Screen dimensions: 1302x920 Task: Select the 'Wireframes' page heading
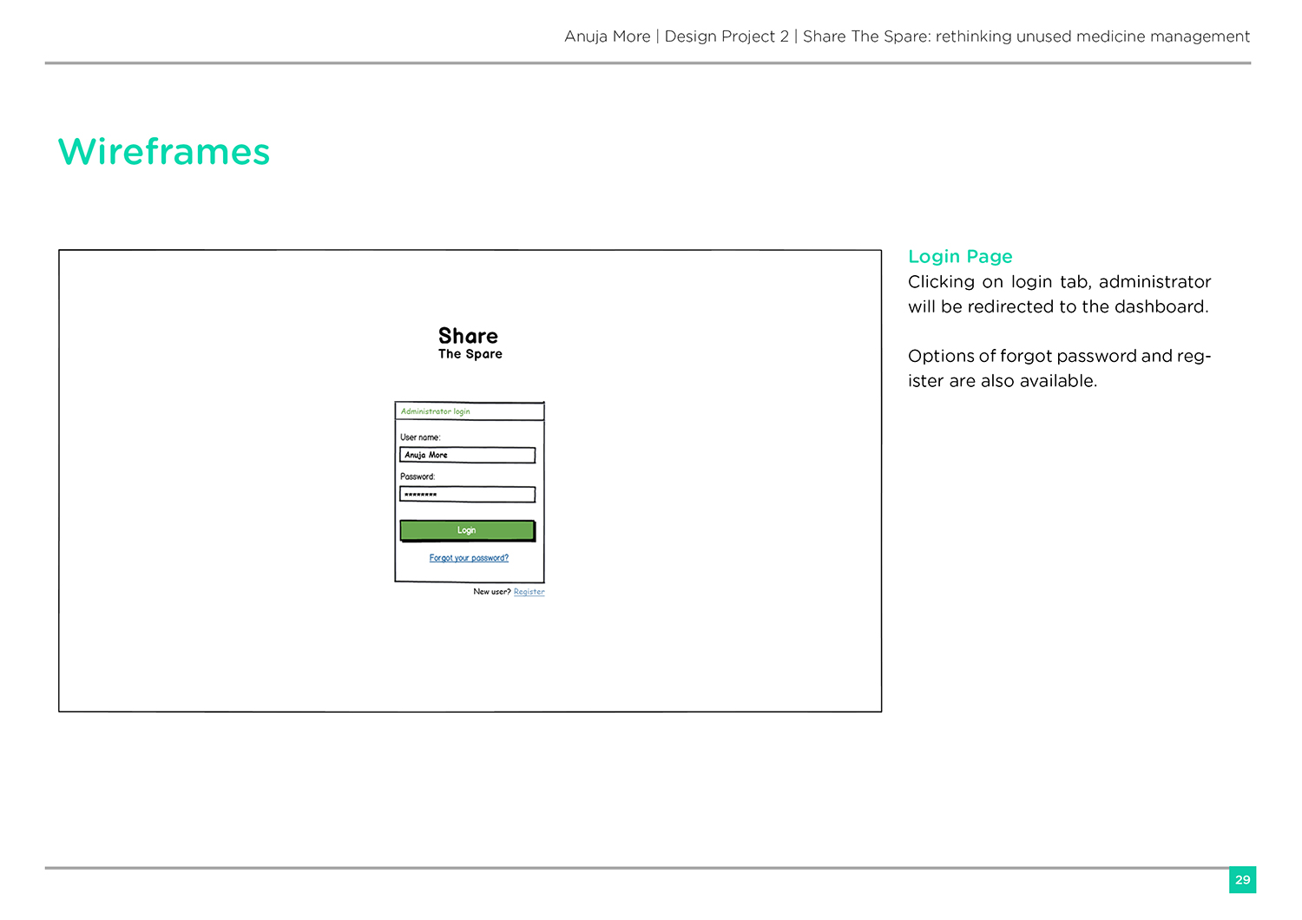pos(164,152)
